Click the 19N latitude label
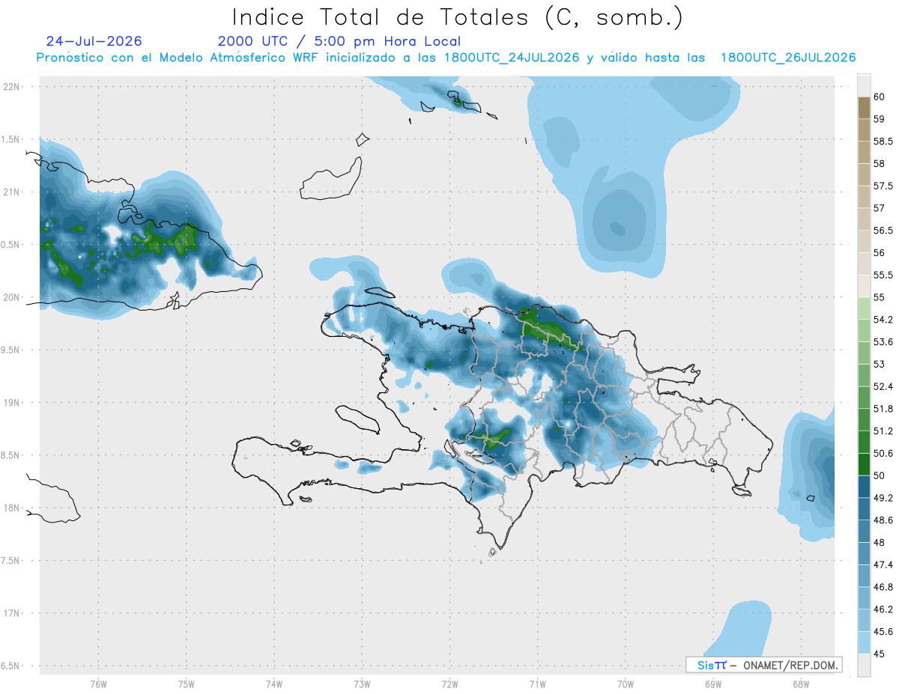 [x=11, y=402]
